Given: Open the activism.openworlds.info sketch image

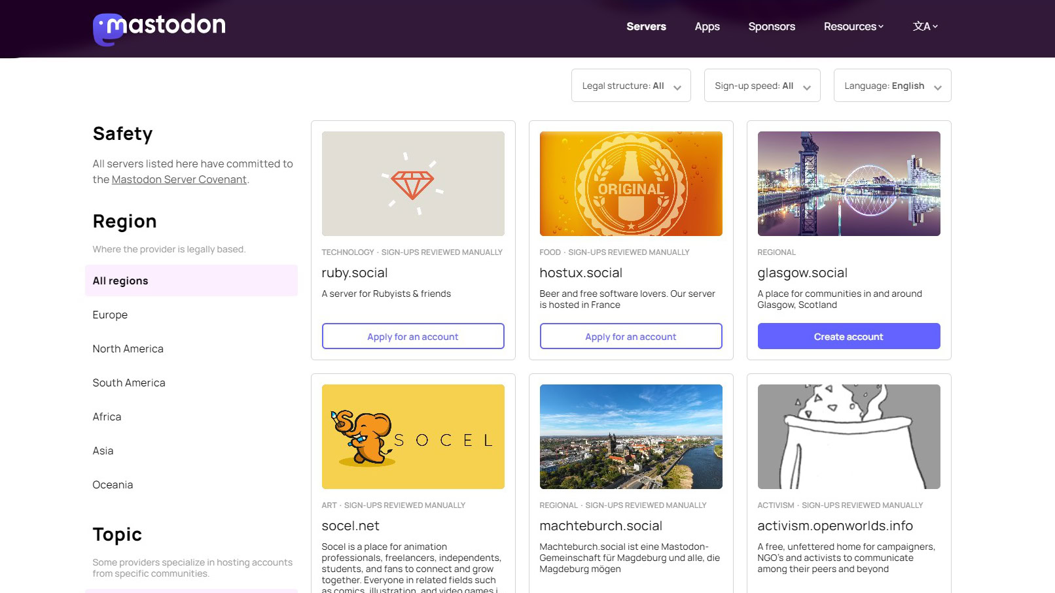Looking at the screenshot, I should pyautogui.click(x=849, y=437).
